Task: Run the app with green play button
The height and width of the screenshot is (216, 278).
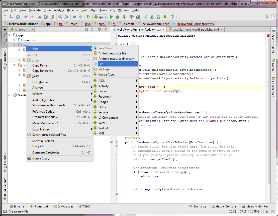Action: tap(112, 17)
